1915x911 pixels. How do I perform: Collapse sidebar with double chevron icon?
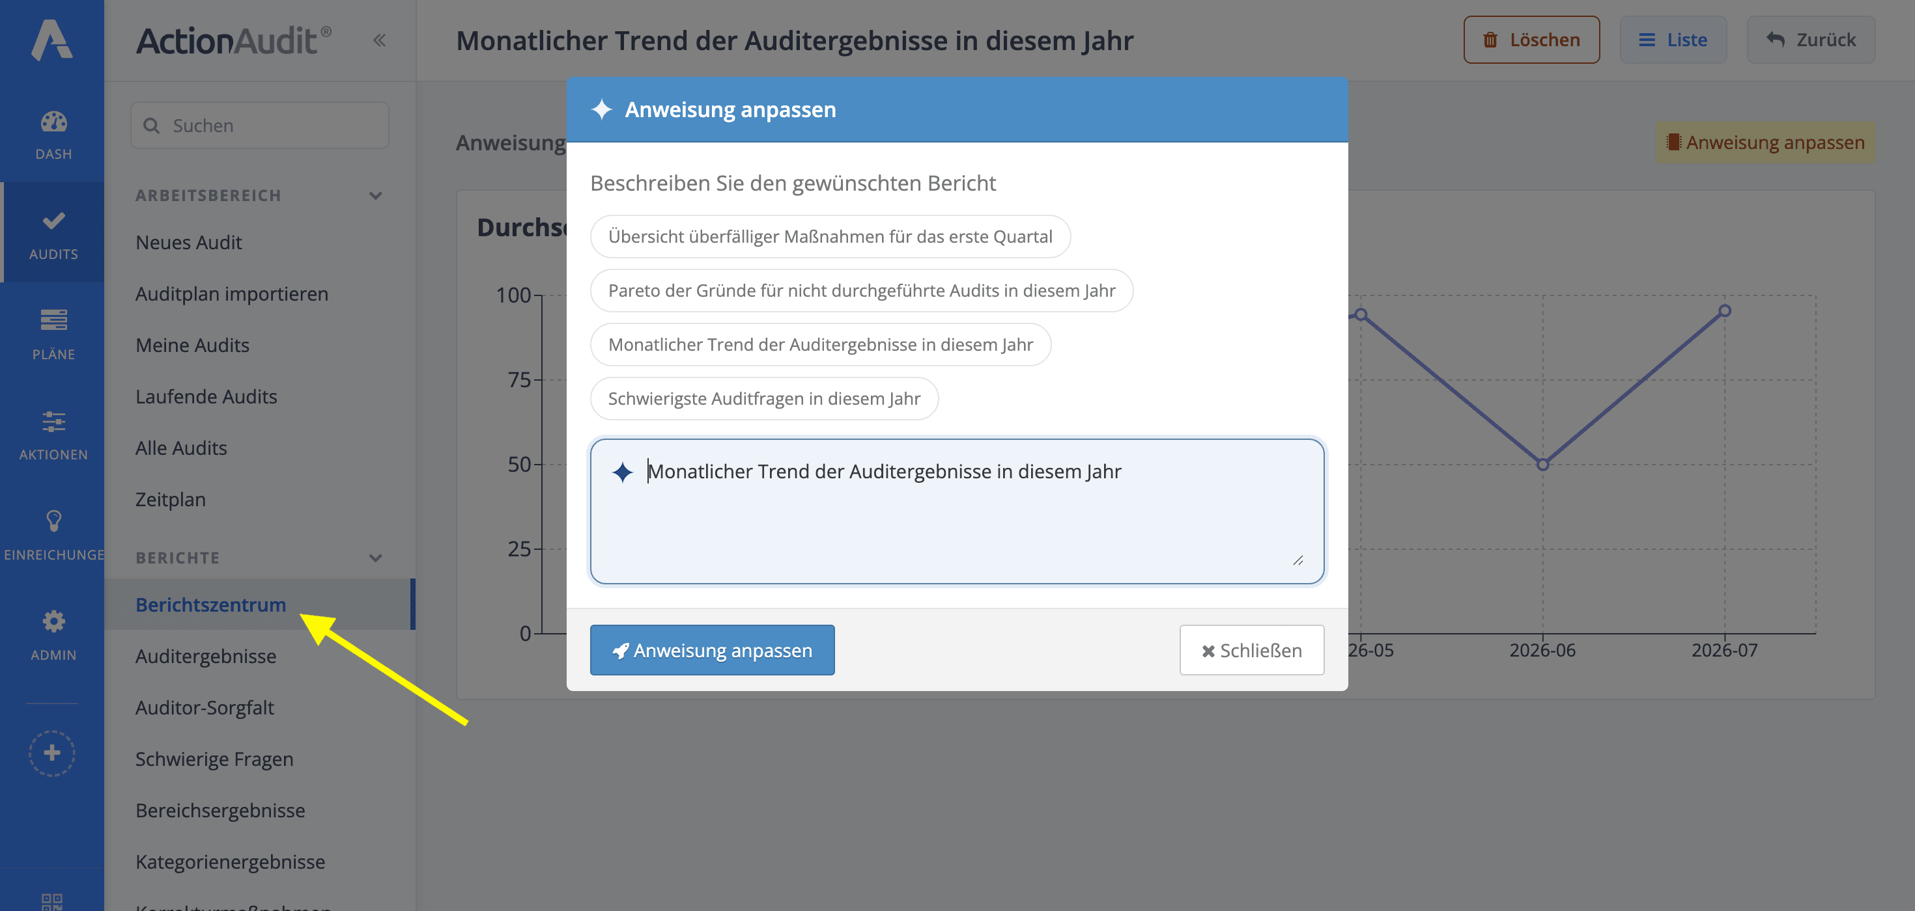click(379, 40)
